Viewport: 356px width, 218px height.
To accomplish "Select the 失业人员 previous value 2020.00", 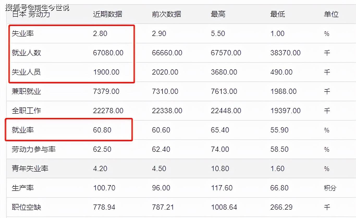I will pos(165,72).
